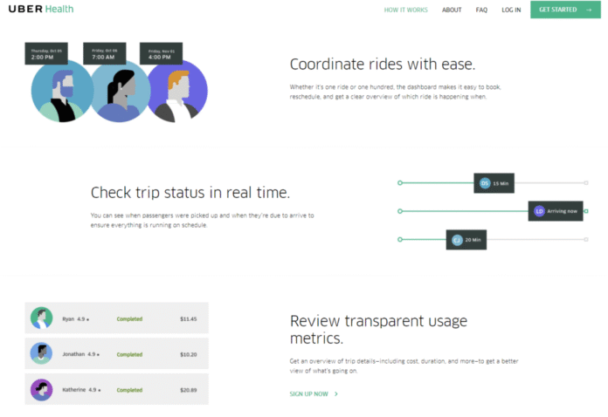Image resolution: width=608 pixels, height=417 pixels.
Task: Click the Log In link
Action: [x=511, y=10]
